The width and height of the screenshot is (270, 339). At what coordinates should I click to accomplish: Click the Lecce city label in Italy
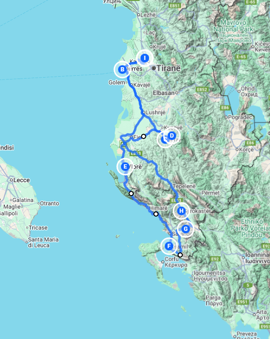coord(21,180)
